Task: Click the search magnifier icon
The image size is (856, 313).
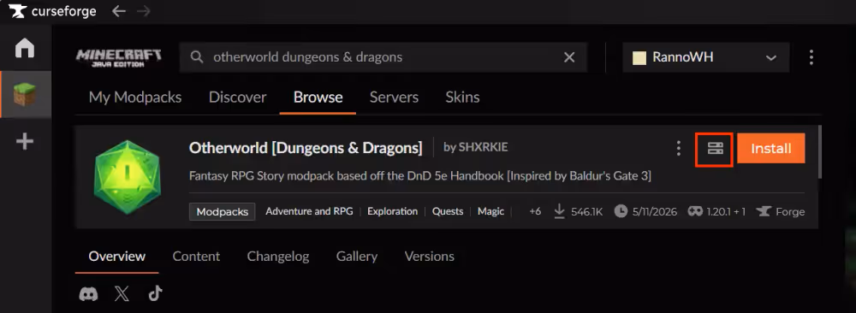Action: [197, 57]
